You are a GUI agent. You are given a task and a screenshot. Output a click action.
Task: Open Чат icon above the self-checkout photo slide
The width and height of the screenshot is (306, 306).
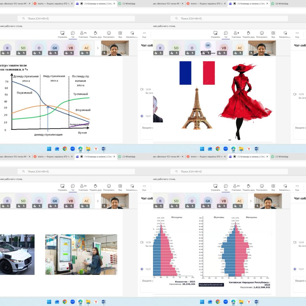[73, 187]
